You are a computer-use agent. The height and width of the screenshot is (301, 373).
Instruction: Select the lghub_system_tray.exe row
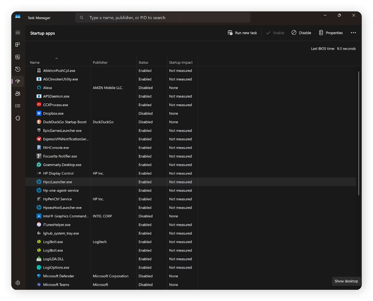191,233
